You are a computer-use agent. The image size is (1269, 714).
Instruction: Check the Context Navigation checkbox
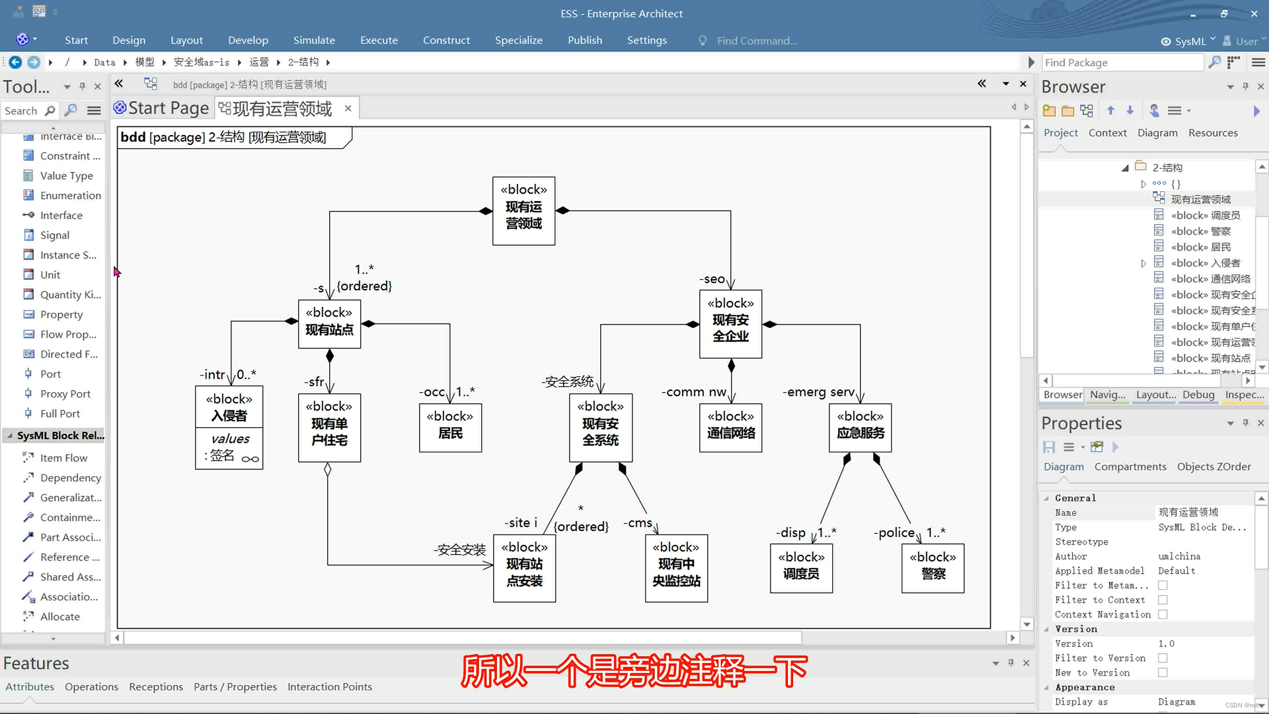click(1163, 614)
